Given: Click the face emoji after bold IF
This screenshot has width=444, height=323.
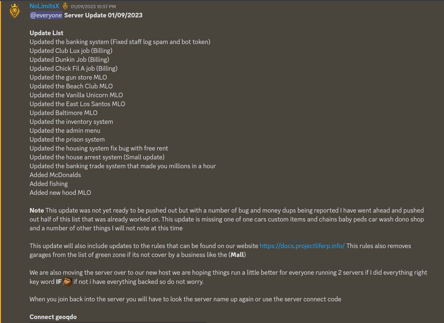Looking at the screenshot, I should click(67, 282).
